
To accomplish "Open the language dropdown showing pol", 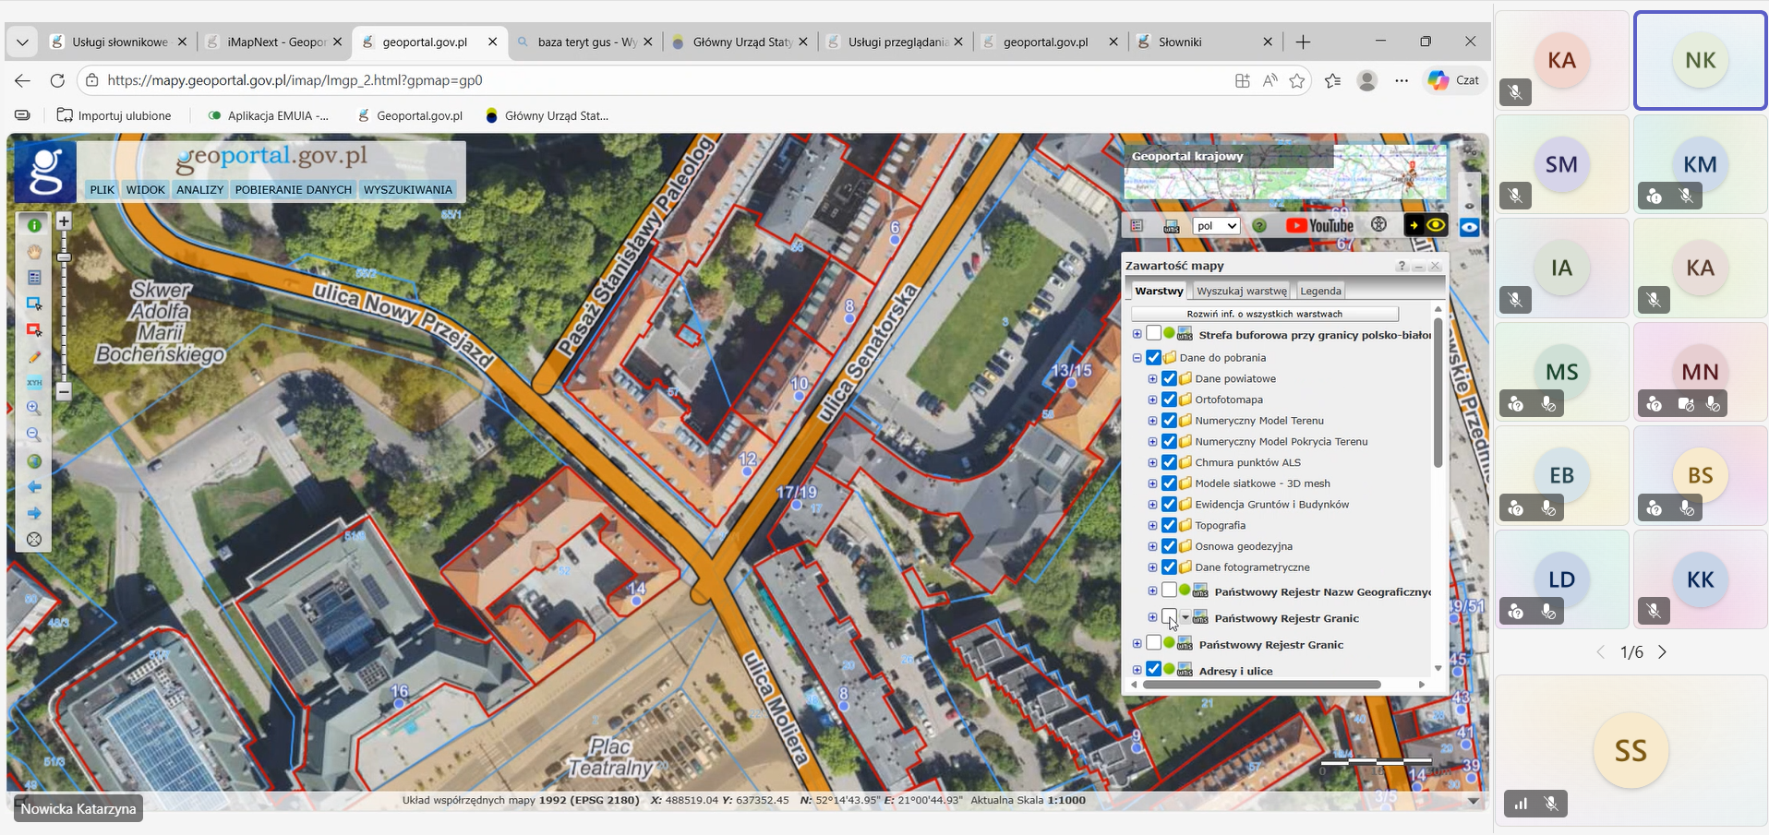I will [1216, 226].
